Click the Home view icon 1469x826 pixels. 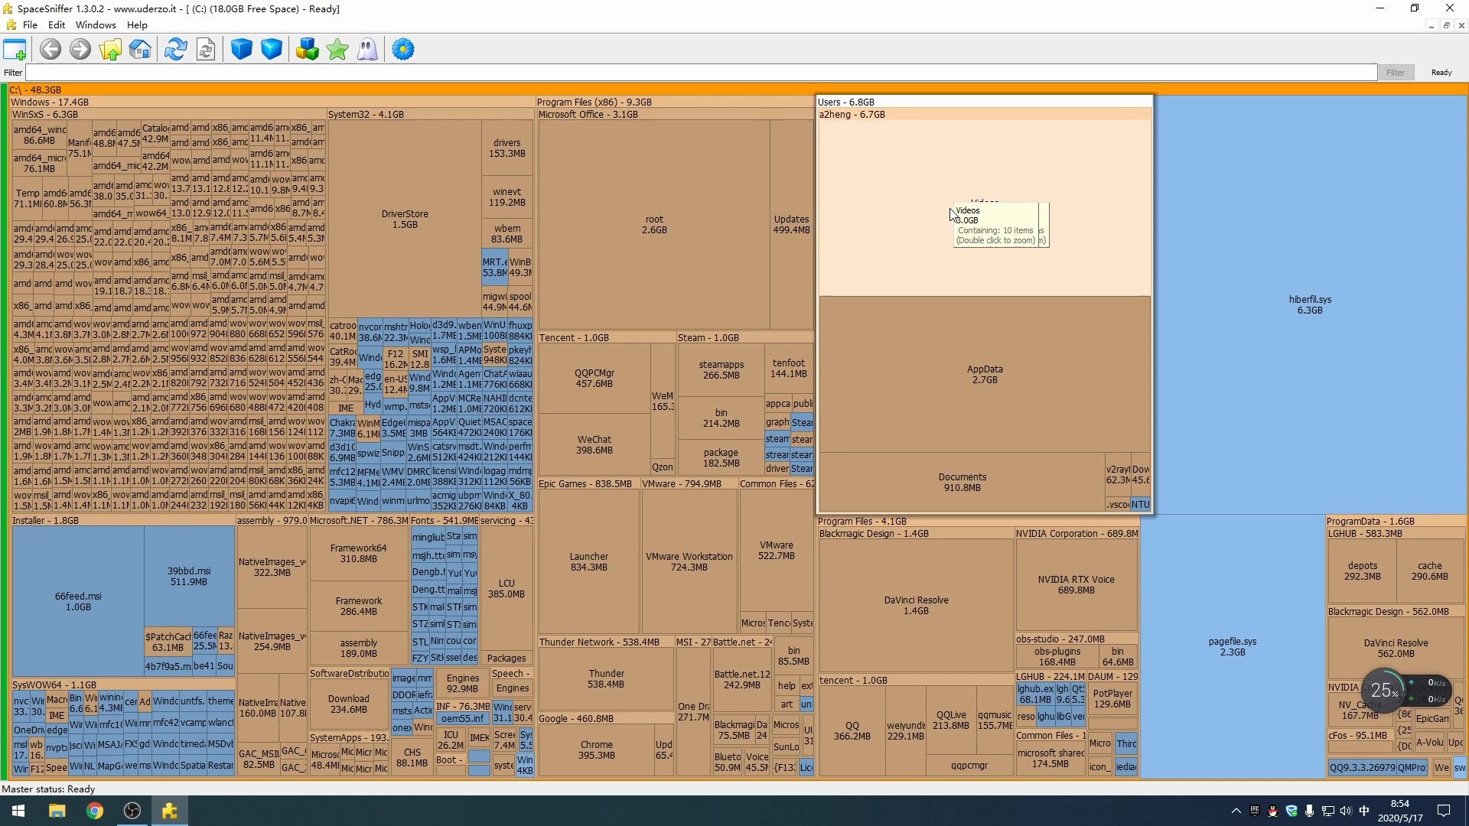pos(140,50)
